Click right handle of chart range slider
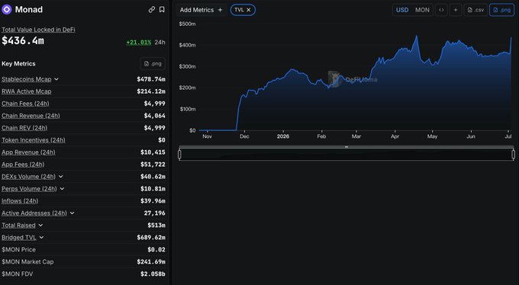 point(514,155)
